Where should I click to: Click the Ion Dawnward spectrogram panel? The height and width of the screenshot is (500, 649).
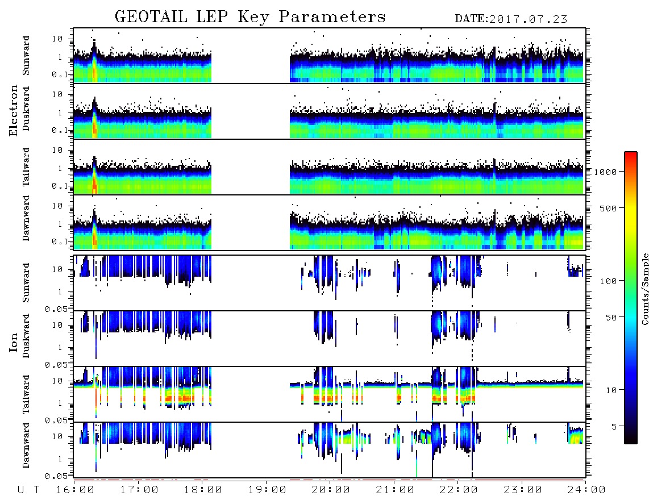pos(330,450)
